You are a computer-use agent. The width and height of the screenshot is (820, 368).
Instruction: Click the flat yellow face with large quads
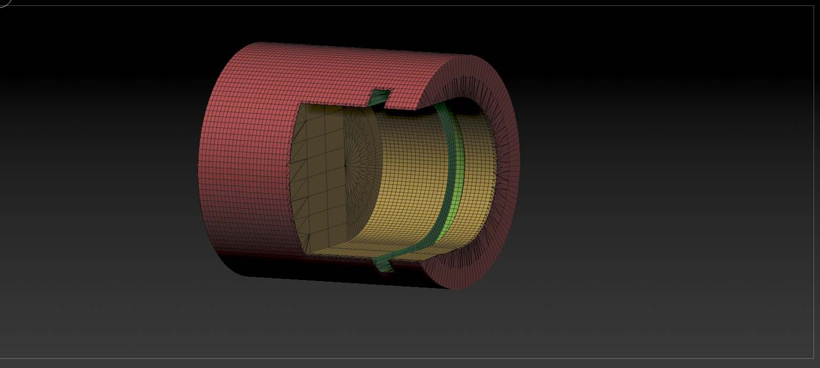pos(317,177)
